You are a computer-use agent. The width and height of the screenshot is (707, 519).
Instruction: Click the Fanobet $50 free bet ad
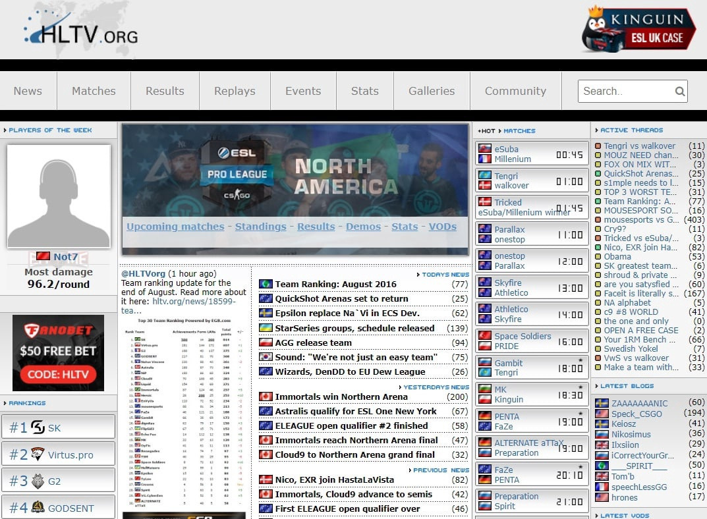[x=58, y=353]
